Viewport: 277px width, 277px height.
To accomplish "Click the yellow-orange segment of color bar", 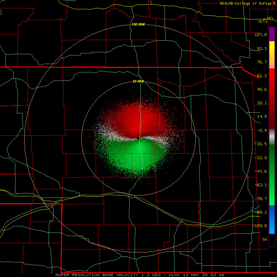I will (272, 55).
